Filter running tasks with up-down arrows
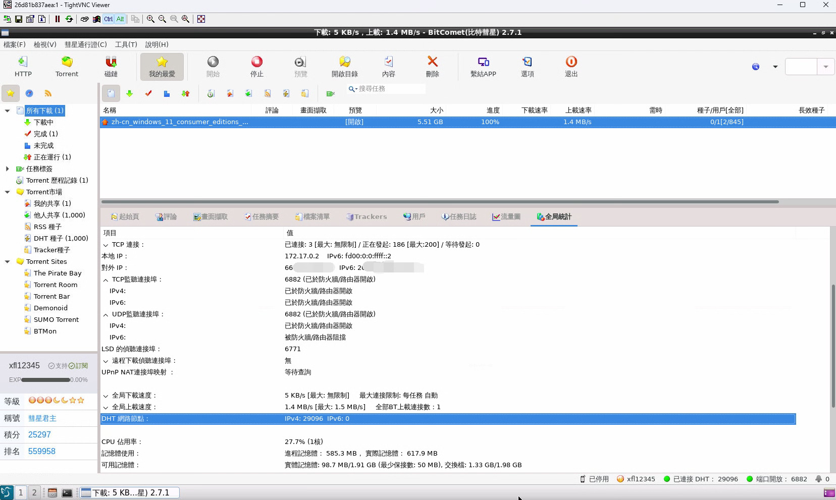This screenshot has width=836, height=500. [186, 93]
